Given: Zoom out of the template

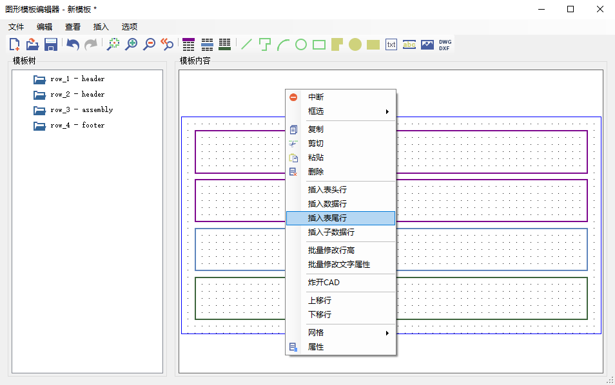Looking at the screenshot, I should click(150, 44).
